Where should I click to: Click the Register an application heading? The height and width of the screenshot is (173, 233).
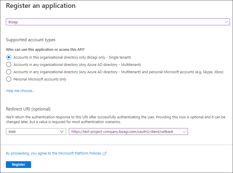[41, 6]
